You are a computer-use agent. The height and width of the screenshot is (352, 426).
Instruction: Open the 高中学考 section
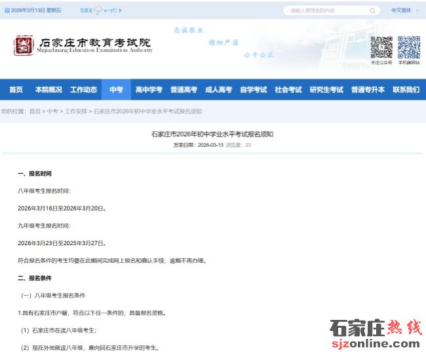[x=149, y=90]
